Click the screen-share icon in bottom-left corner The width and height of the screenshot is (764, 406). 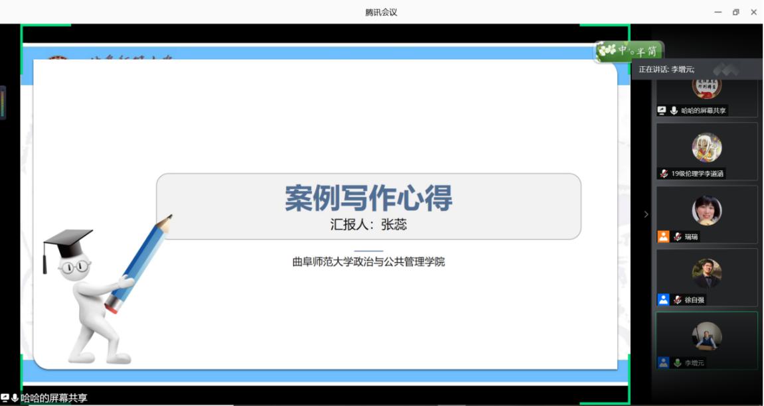[5, 397]
